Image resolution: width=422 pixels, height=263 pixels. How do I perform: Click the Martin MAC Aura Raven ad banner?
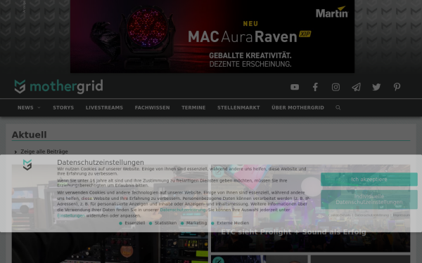(212, 36)
